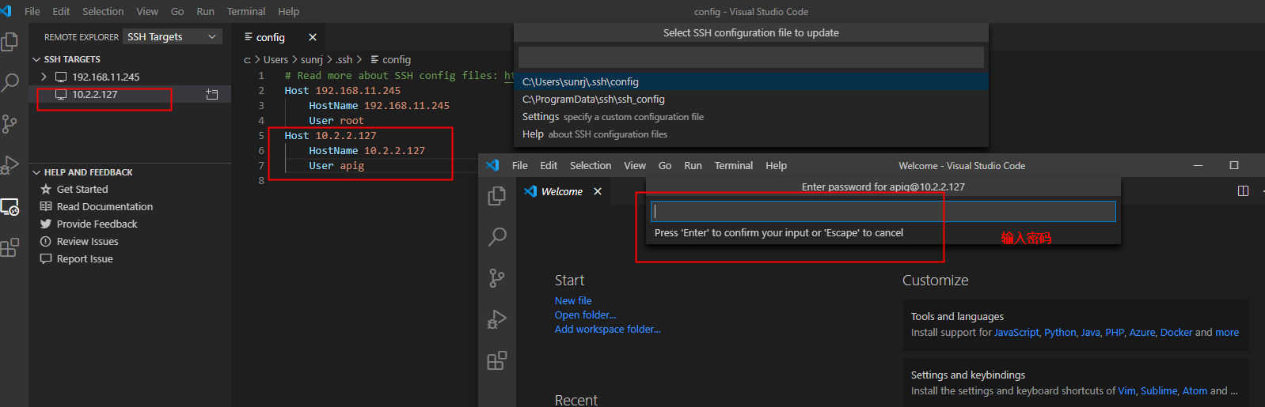Click the Get Started star icon
1265x407 pixels.
(x=46, y=189)
